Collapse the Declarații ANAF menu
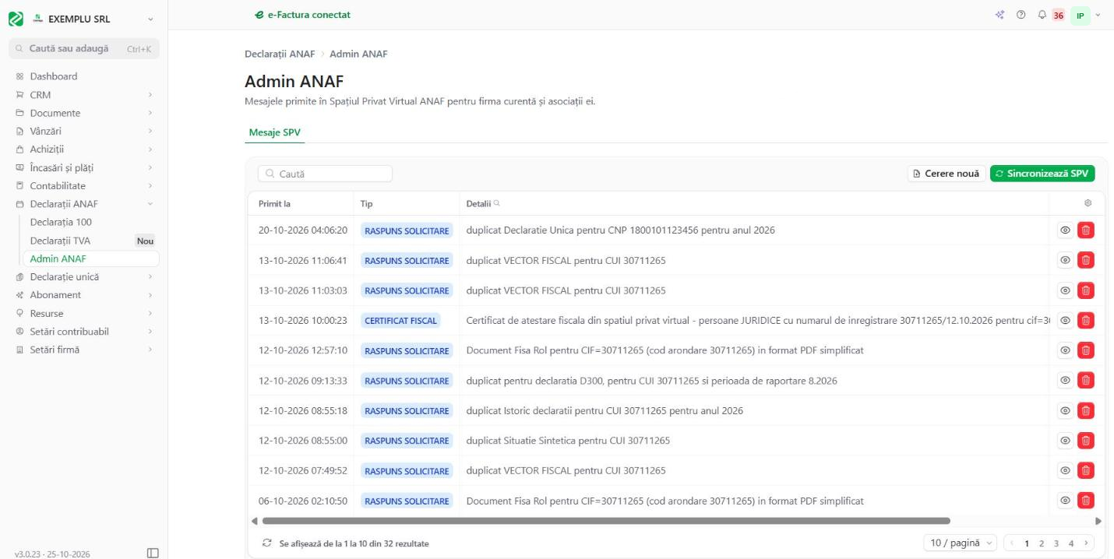1114x559 pixels. (x=83, y=204)
